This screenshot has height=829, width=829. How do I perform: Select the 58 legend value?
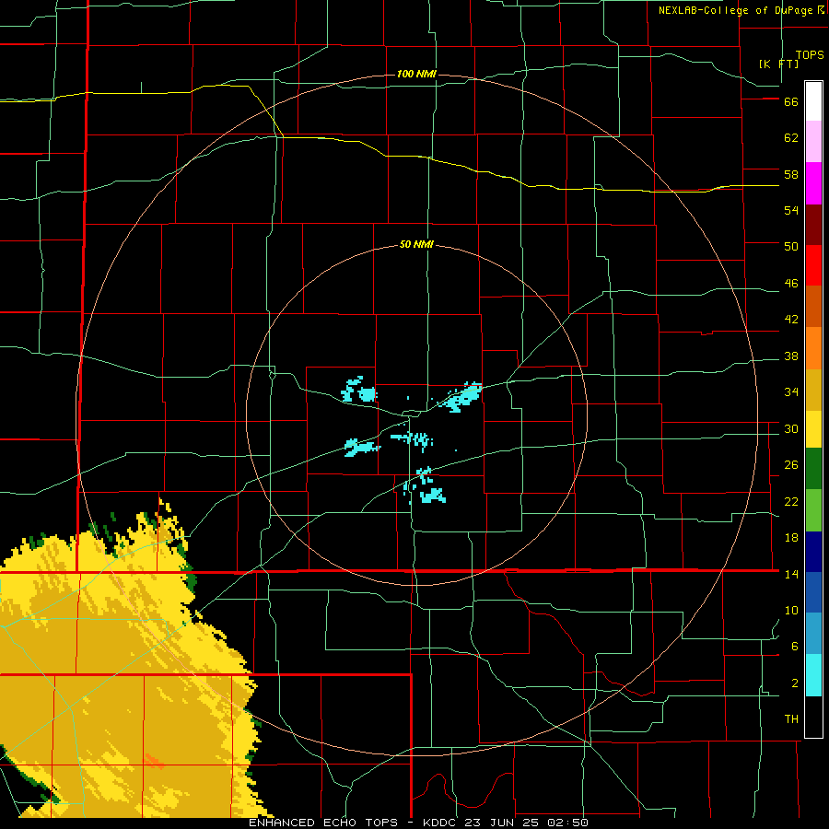[x=791, y=174]
